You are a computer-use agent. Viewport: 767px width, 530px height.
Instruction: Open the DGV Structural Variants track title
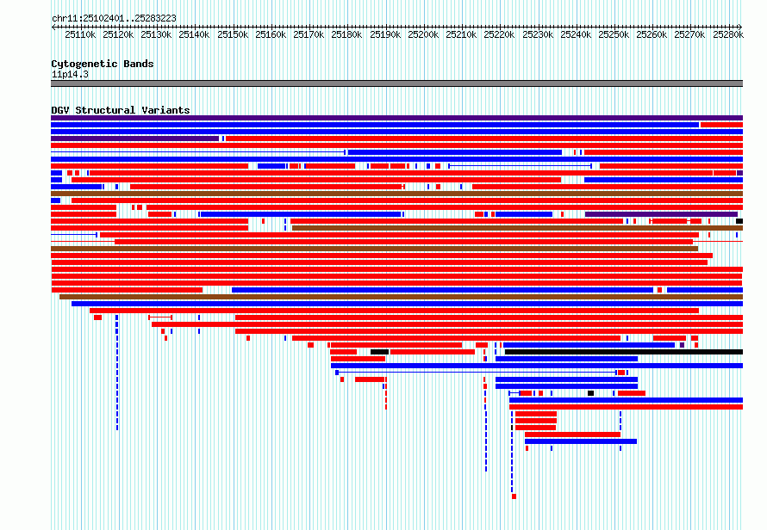coord(121,110)
